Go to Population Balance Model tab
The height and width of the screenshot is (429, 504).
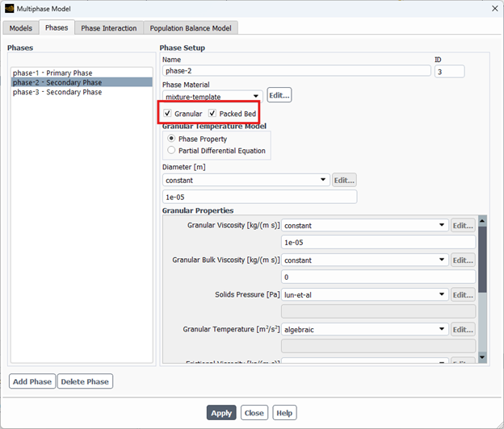(x=191, y=27)
